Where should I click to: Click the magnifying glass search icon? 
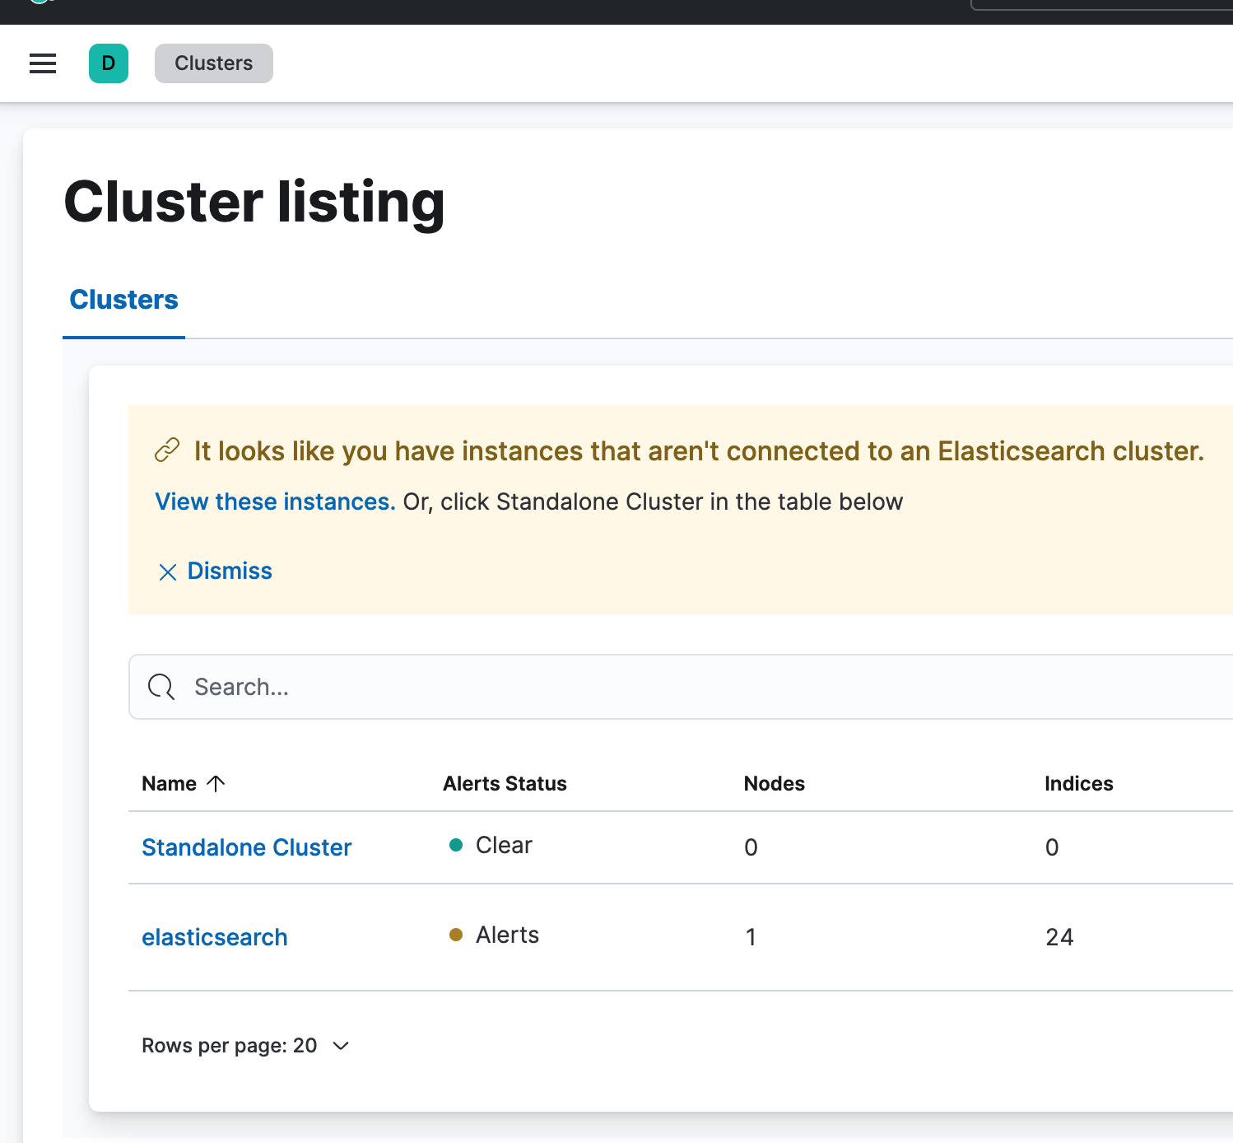coord(161,687)
